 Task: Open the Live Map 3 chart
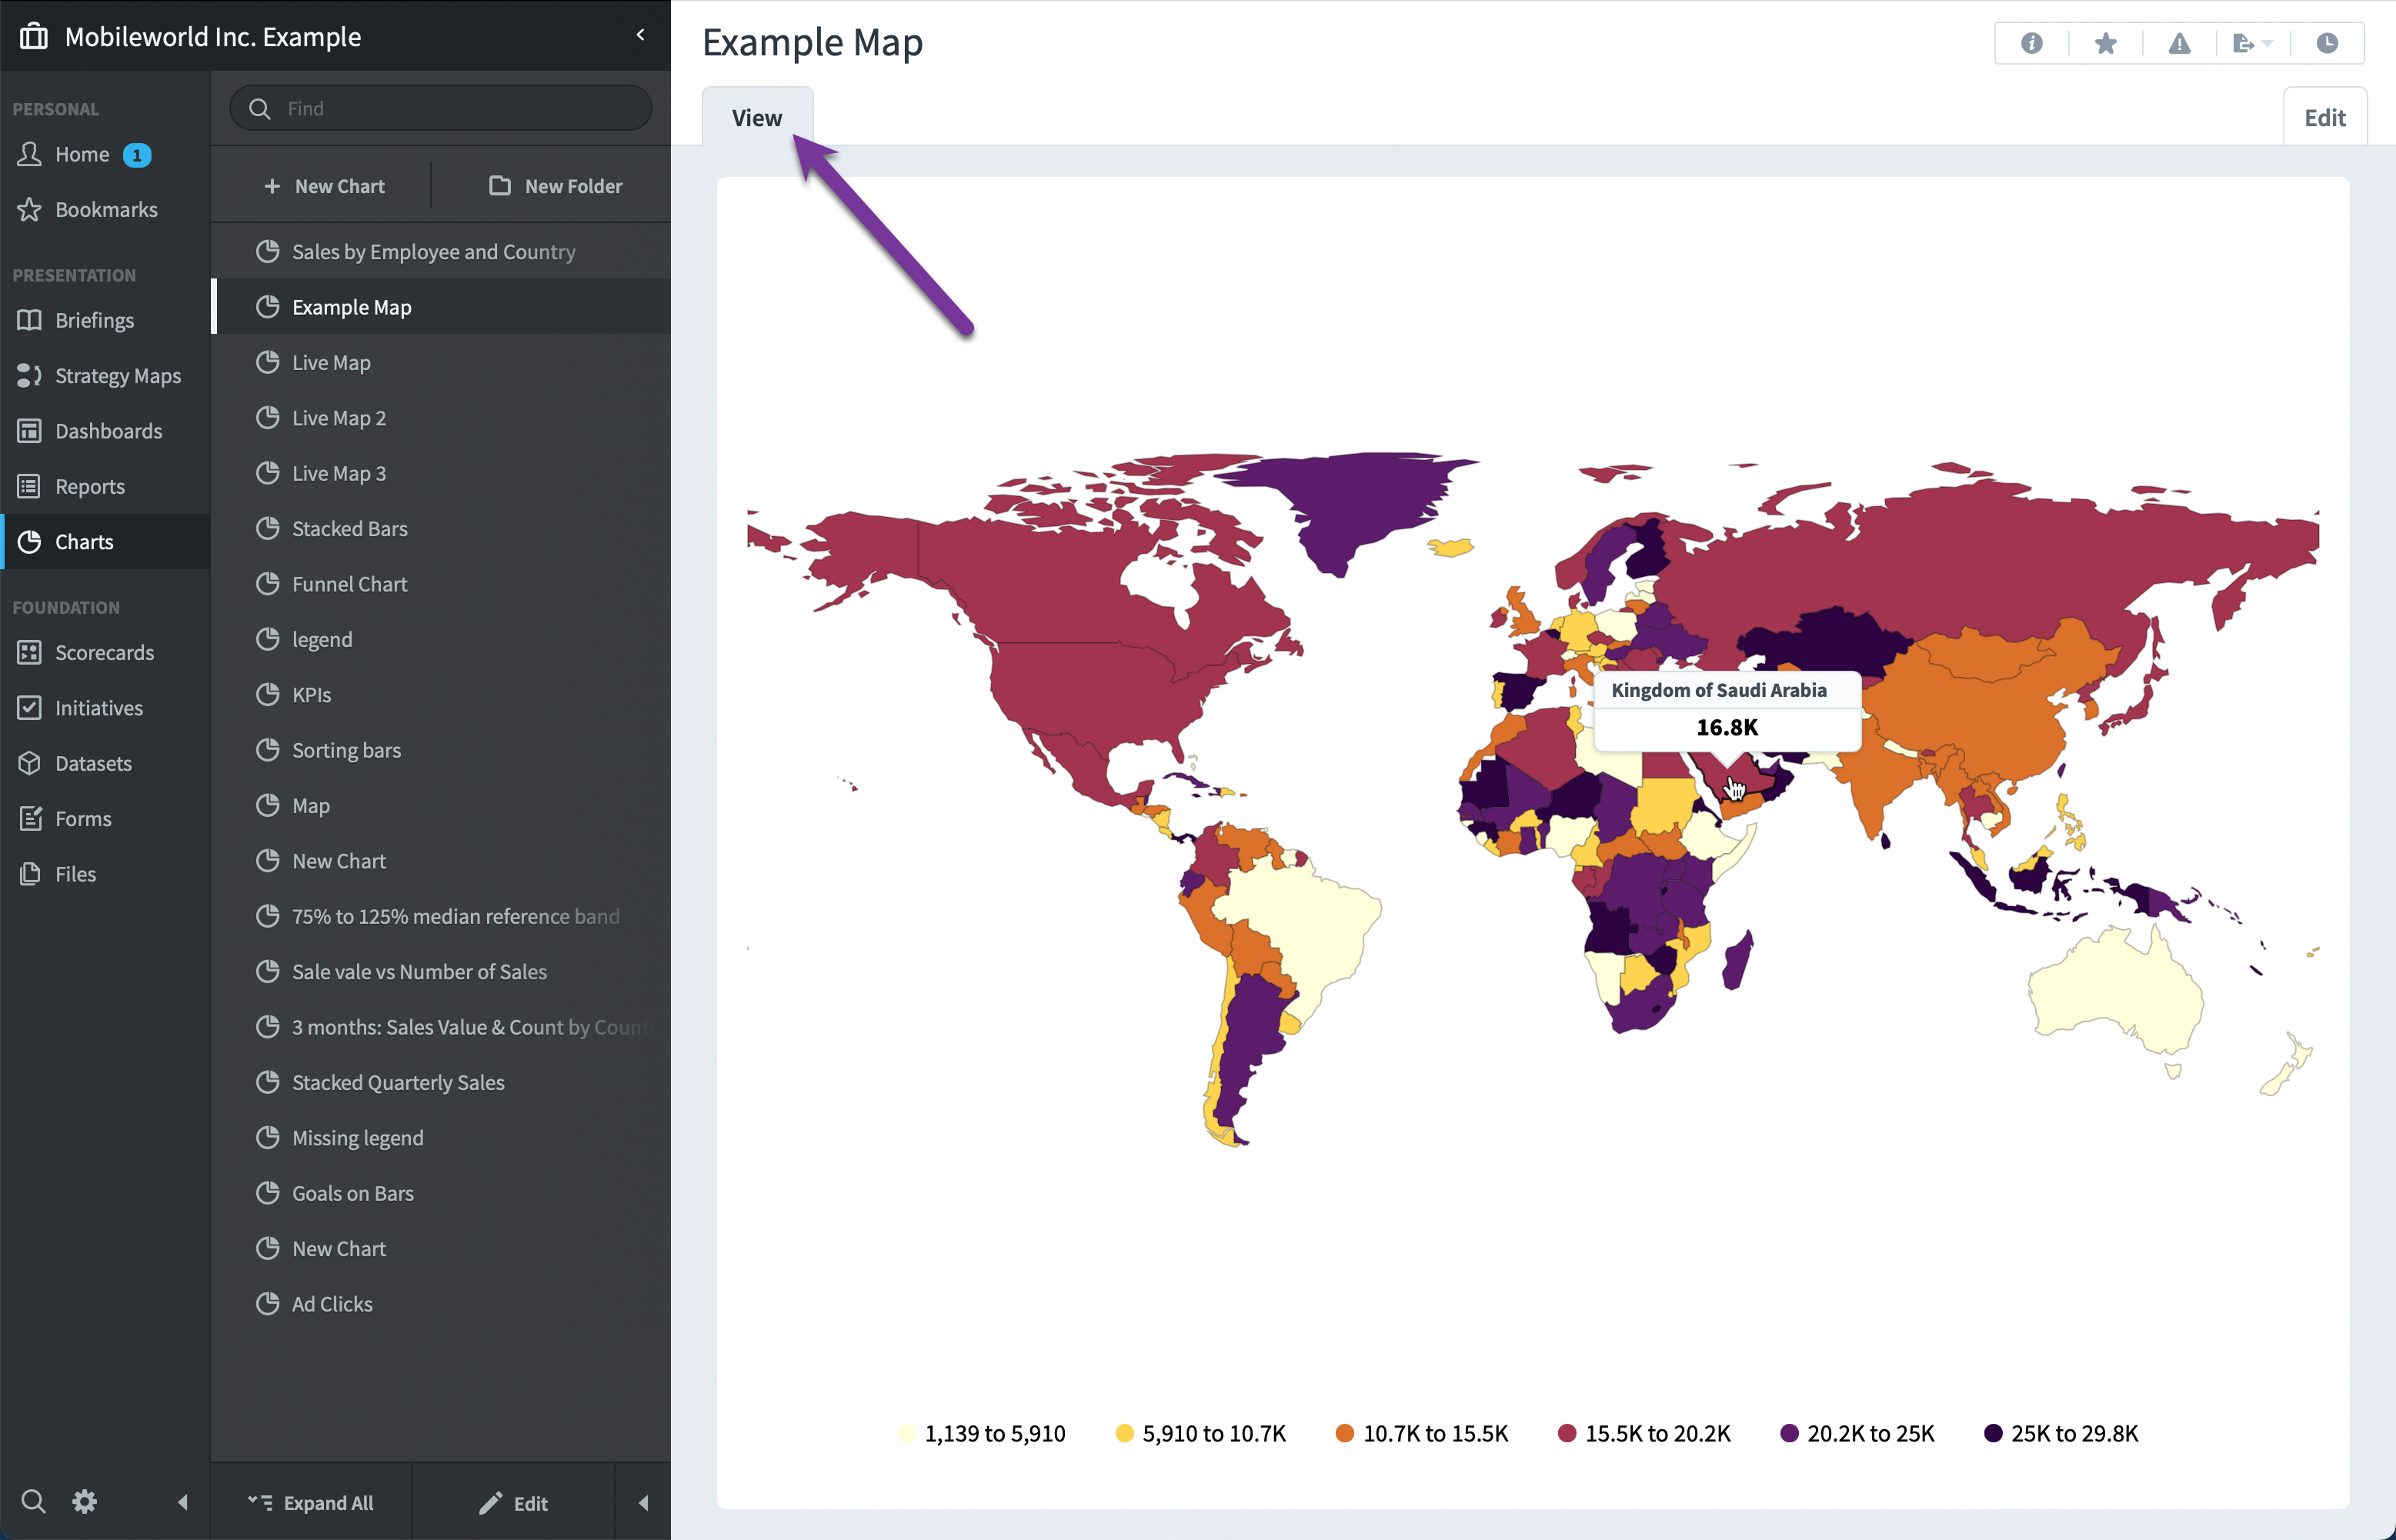(441, 473)
